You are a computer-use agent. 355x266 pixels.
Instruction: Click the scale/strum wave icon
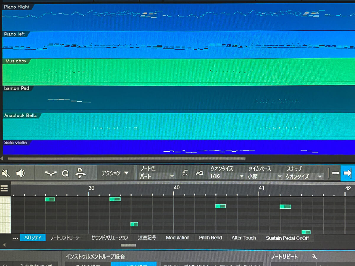(185, 173)
